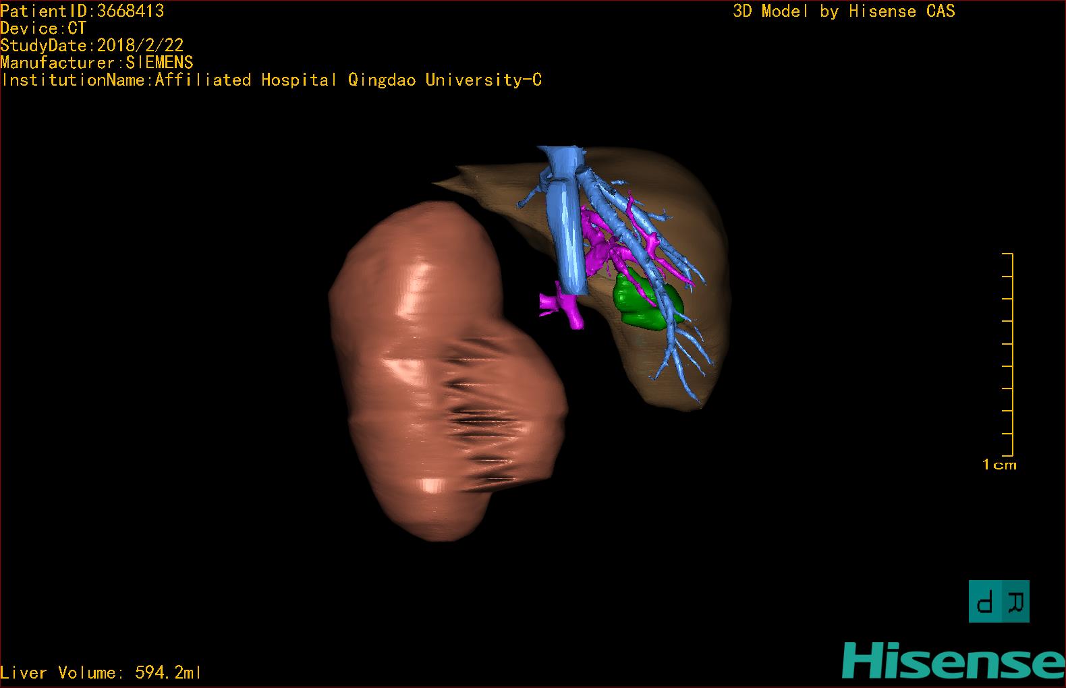The width and height of the screenshot is (1066, 688).
Task: Click the 1cm scale label
Action: [999, 465]
